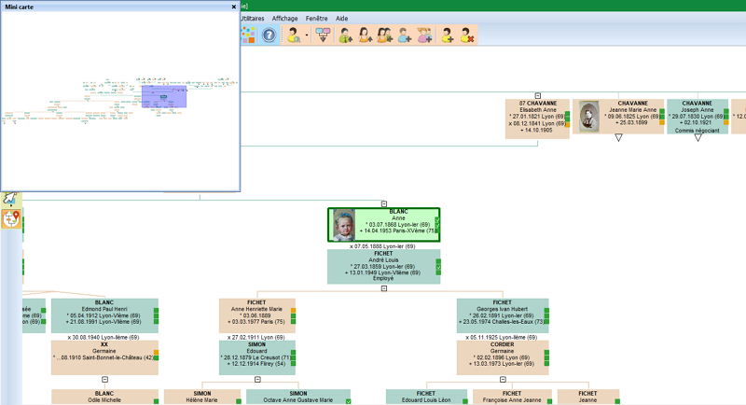Click "Commis négociant" occupation text
746x405 pixels.
pos(697,131)
